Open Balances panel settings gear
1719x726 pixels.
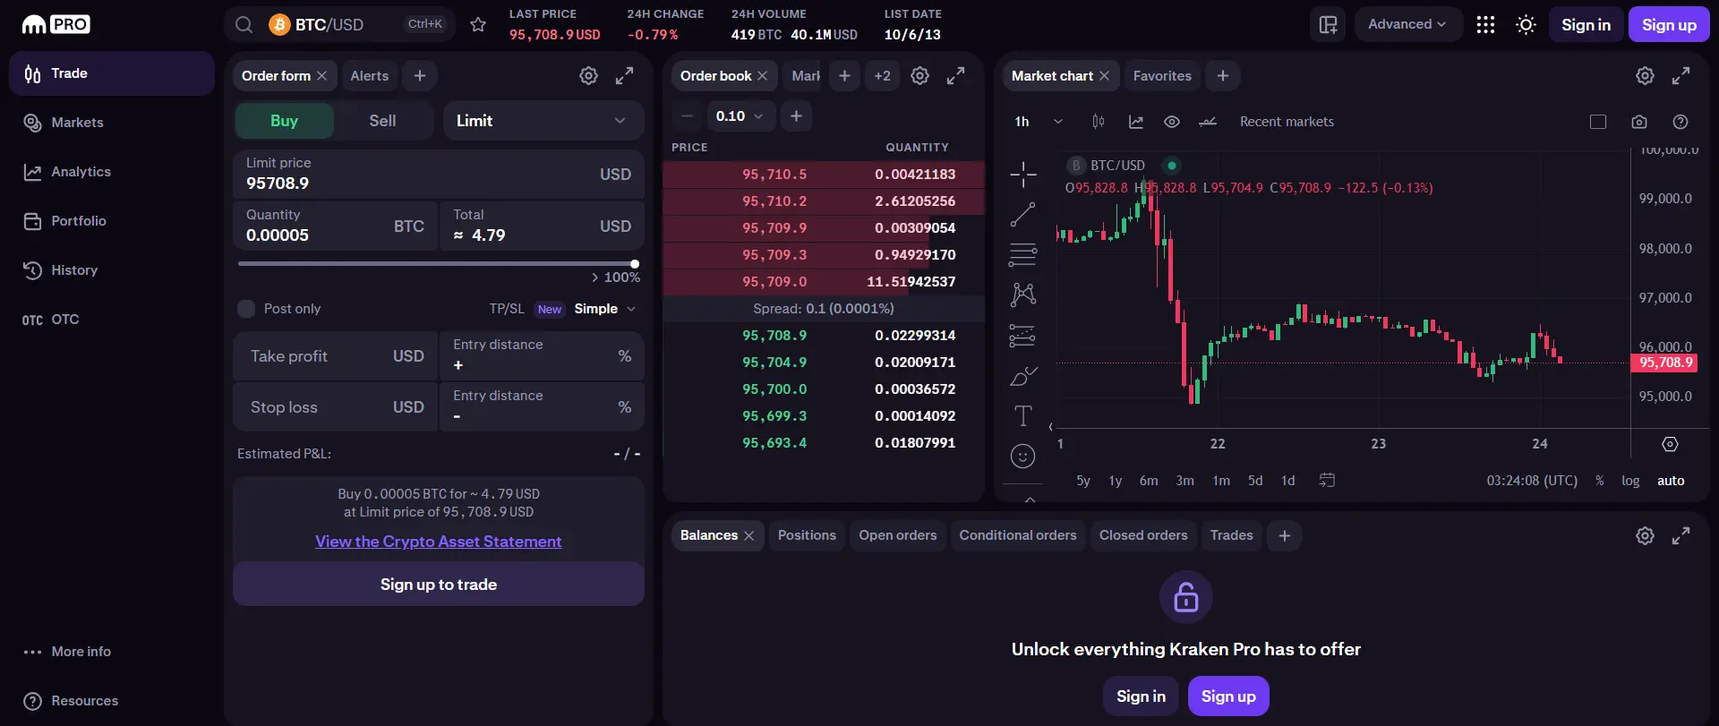(1645, 535)
